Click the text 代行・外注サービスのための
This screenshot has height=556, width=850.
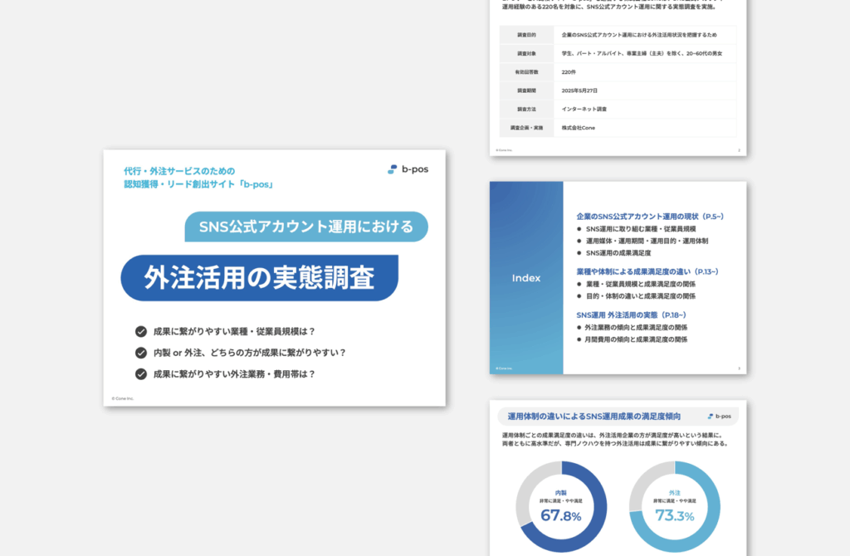point(179,171)
